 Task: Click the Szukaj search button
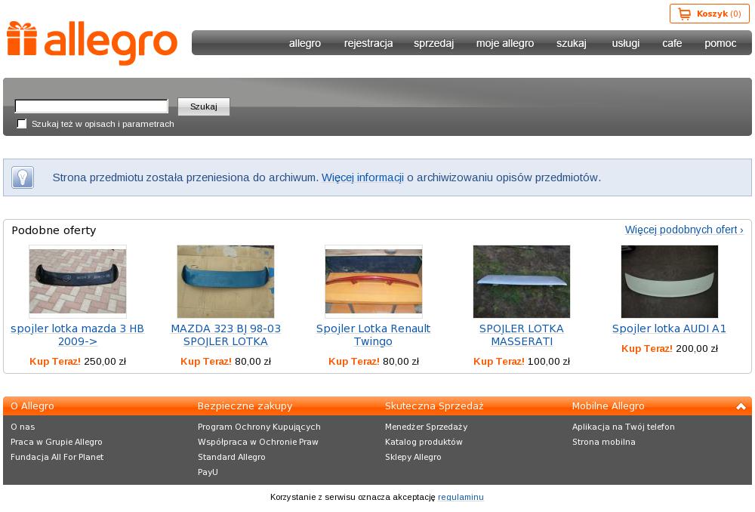pos(204,106)
